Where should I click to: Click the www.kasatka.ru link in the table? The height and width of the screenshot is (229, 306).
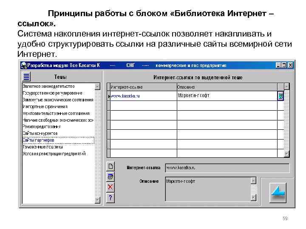coord(125,96)
